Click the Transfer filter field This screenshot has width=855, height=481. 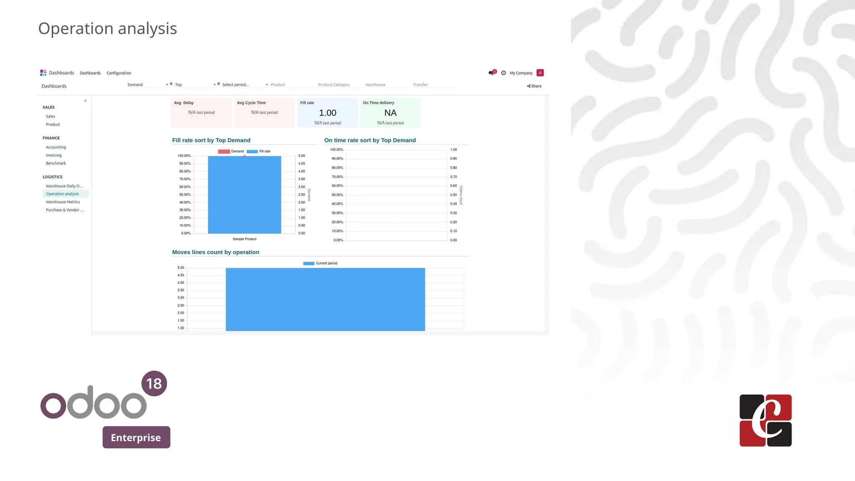434,85
